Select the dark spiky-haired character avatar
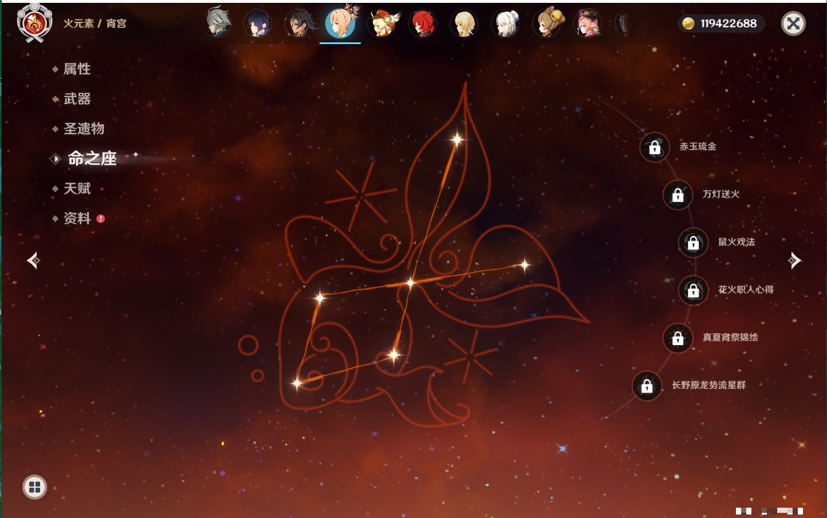 click(300, 23)
